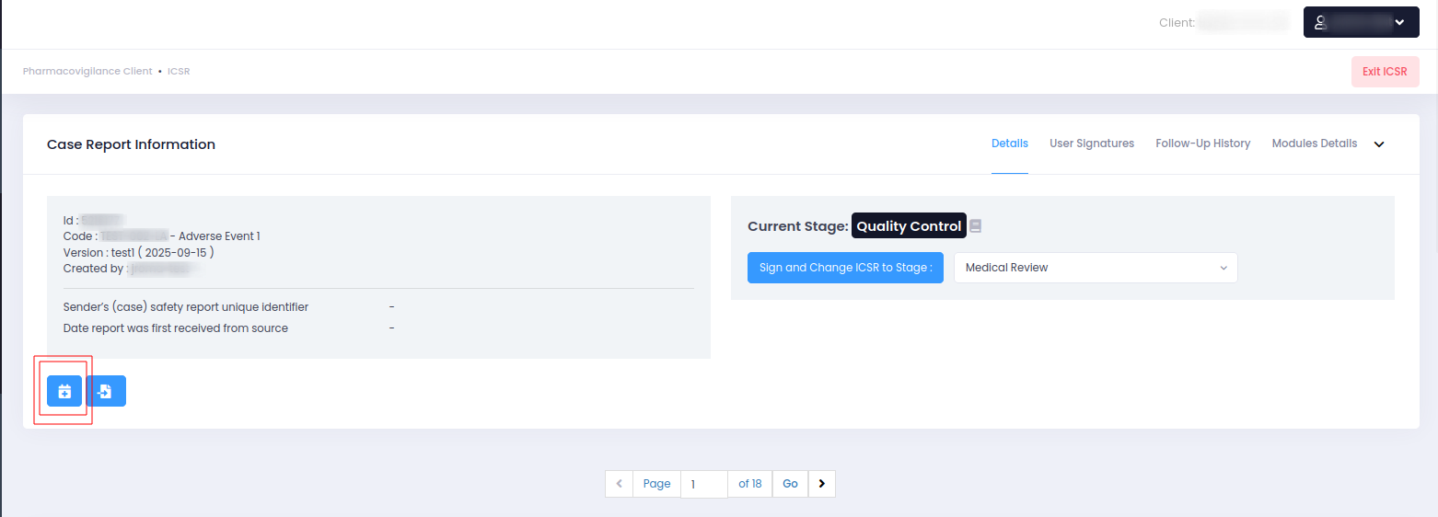
Task: Click the Exit ICSR button
Action: click(x=1385, y=72)
